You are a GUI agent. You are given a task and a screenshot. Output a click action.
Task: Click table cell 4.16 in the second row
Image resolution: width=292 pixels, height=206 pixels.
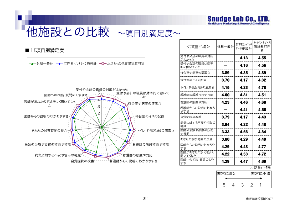pos(244,65)
